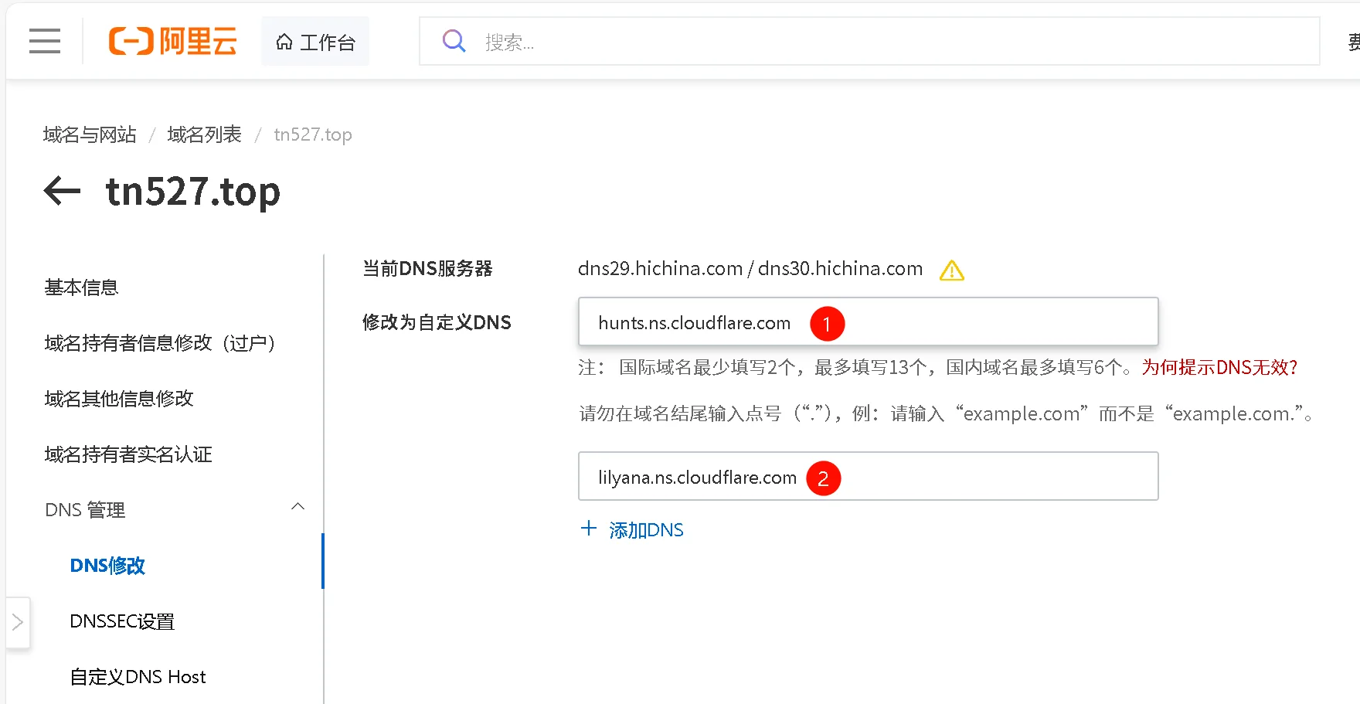The image size is (1360, 704).
Task: Open 域名其他信息修改 menu item
Action: click(x=119, y=399)
